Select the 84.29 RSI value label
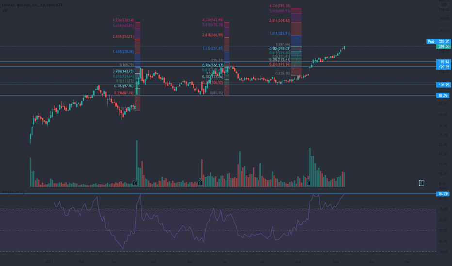 point(443,194)
